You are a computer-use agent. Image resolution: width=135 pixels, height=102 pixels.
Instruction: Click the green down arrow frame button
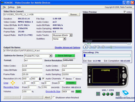point(108,94)
